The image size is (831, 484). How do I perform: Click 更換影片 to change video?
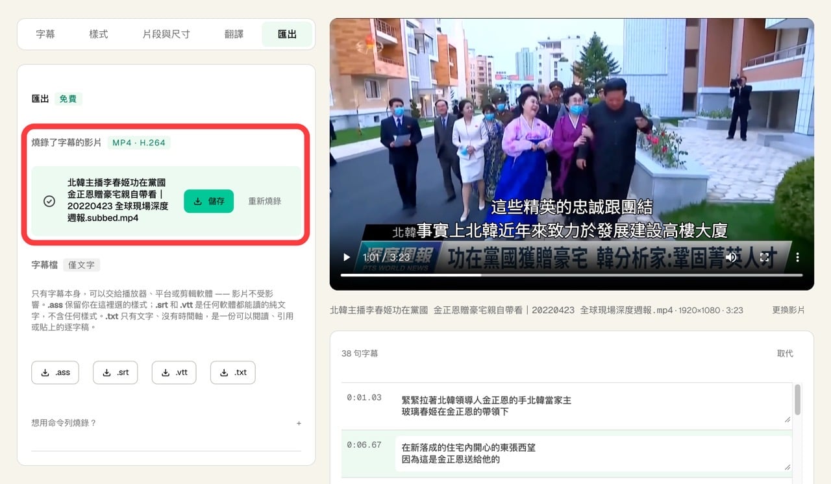pos(788,310)
